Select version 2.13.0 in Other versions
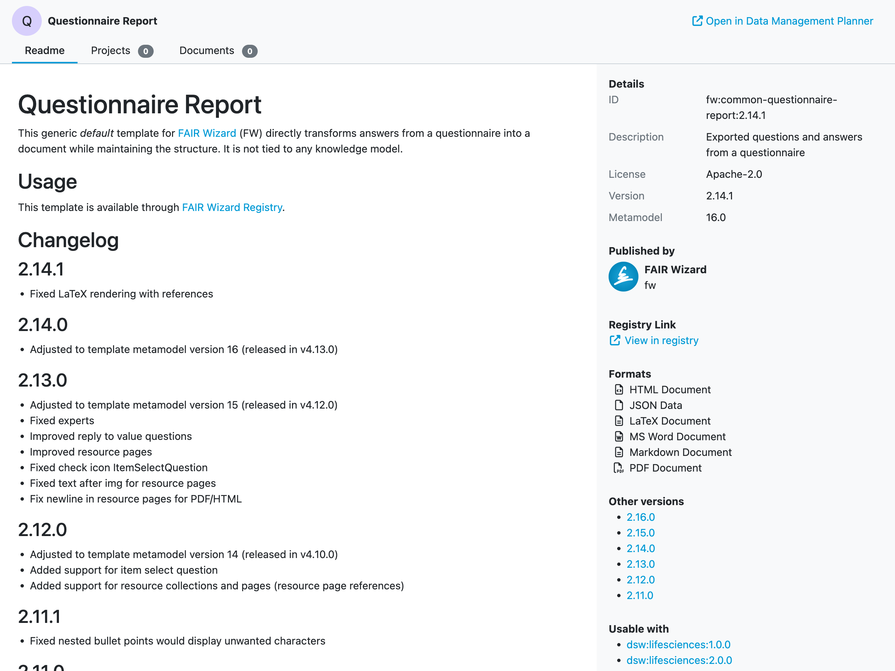Screen dimensions: 895x671 pos(641,564)
